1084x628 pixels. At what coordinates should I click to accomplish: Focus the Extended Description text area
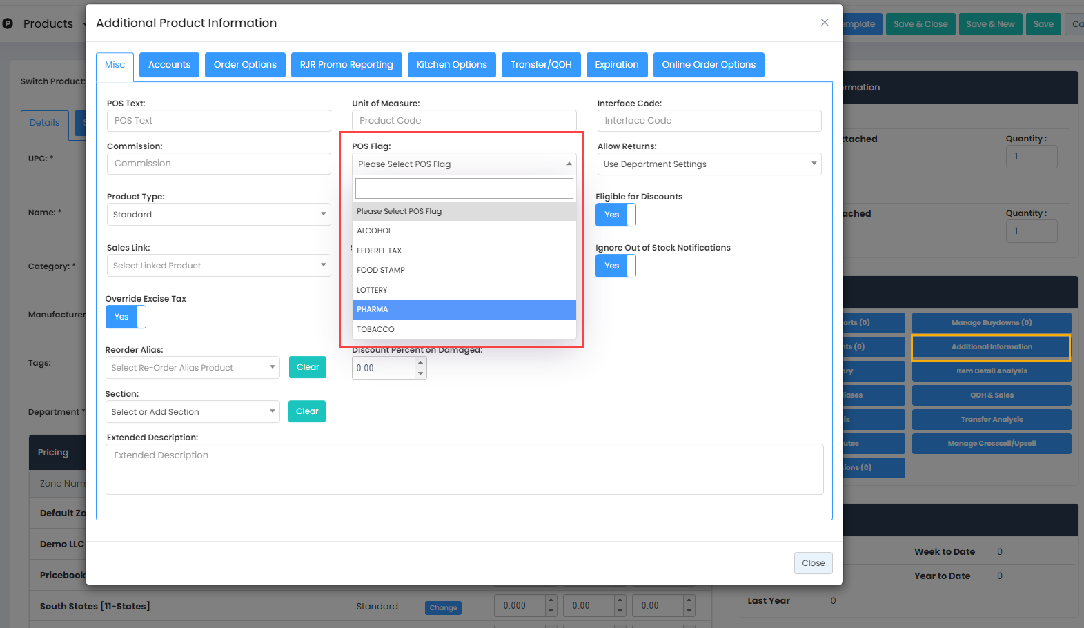[464, 469]
